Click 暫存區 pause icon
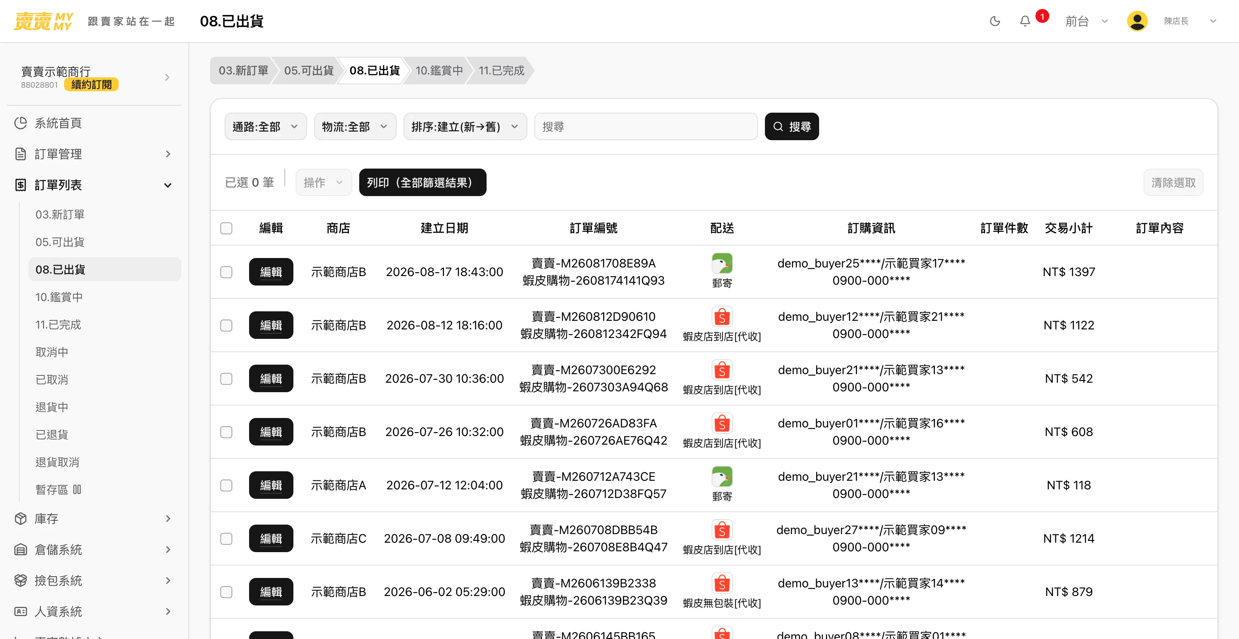This screenshot has height=639, width=1239. [77, 489]
